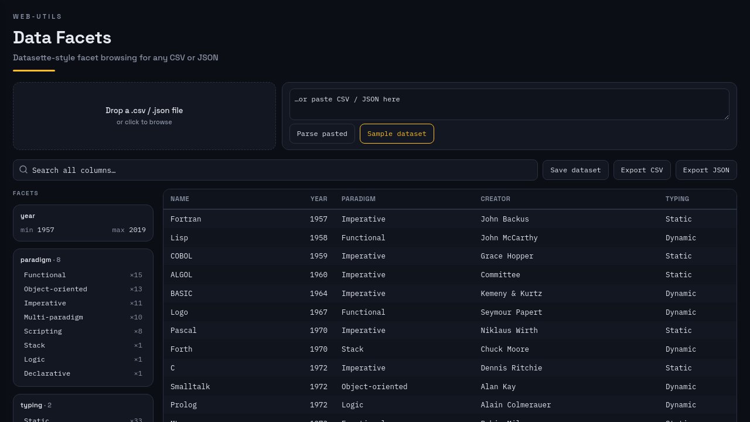This screenshot has height=422, width=750.
Task: Filter by Imperative paradigm facet
Action: point(83,303)
